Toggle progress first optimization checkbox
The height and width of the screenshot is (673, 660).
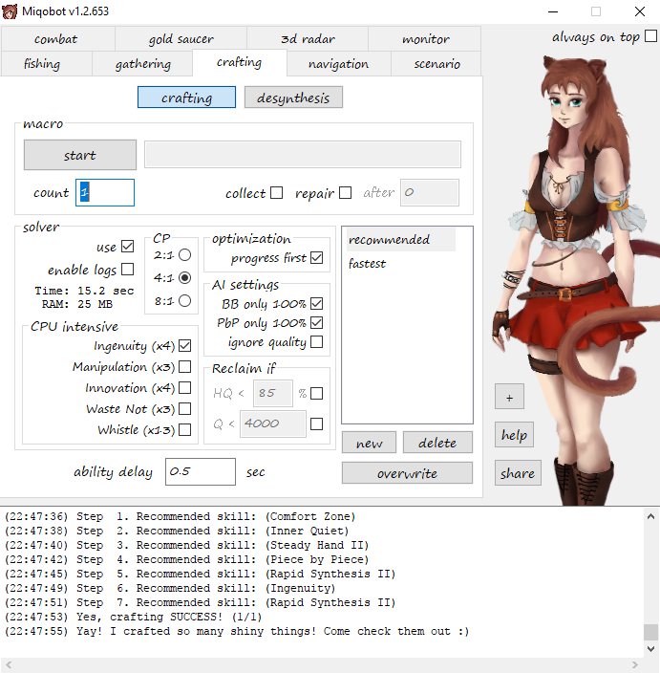point(317,257)
